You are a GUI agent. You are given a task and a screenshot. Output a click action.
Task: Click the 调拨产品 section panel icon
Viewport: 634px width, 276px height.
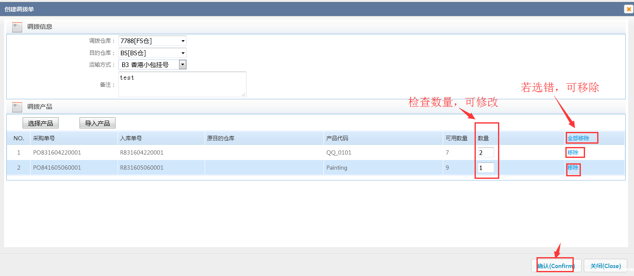point(17,107)
